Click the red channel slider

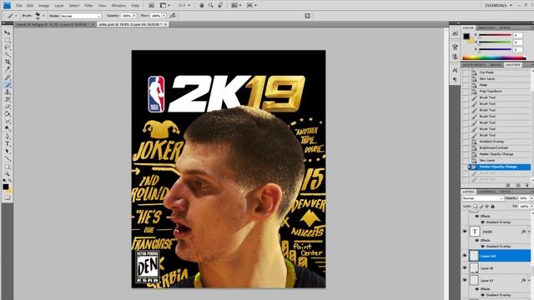(495, 35)
